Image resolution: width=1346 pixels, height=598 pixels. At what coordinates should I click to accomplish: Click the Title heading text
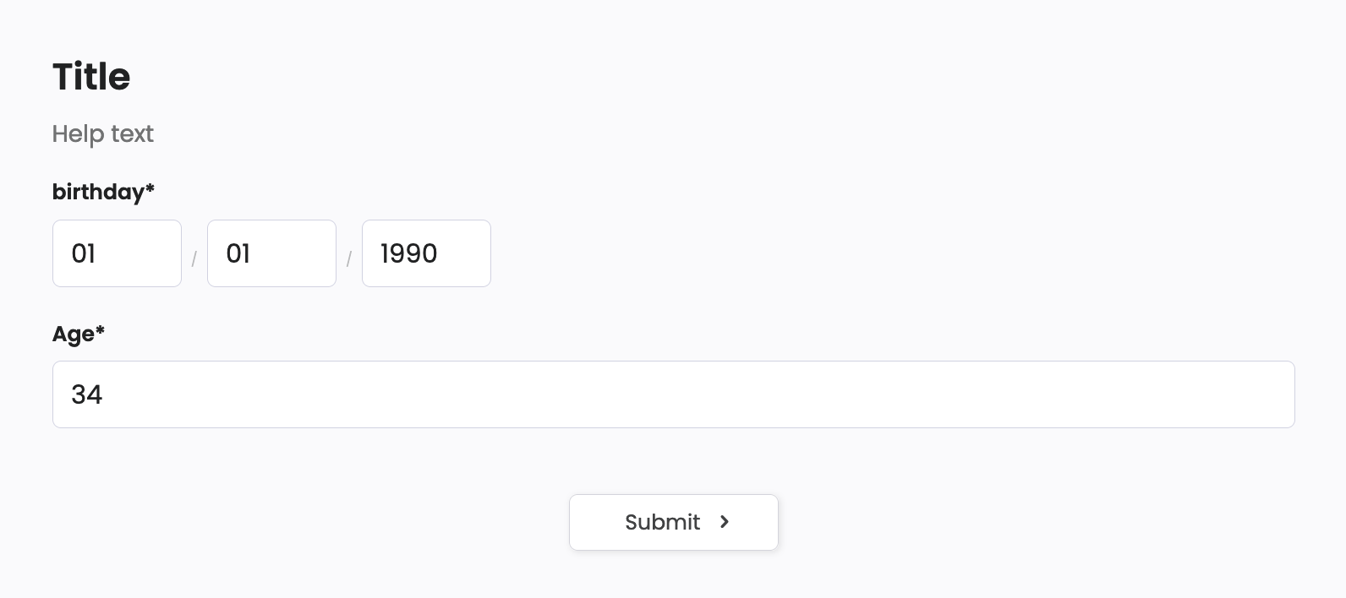pos(91,77)
